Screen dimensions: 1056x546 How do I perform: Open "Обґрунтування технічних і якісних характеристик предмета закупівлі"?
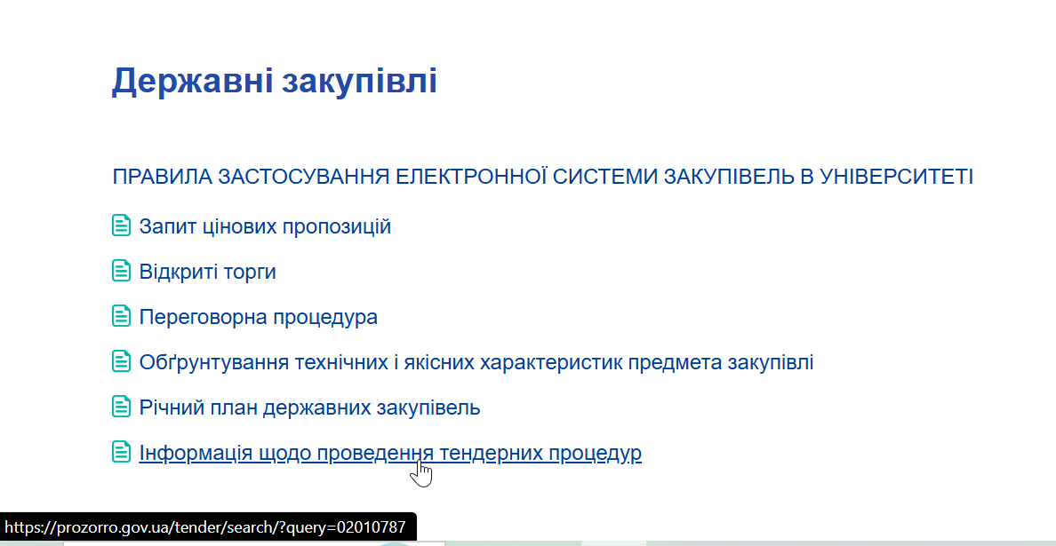tap(476, 362)
